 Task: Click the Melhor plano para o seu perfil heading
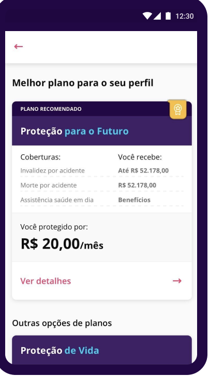[83, 83]
